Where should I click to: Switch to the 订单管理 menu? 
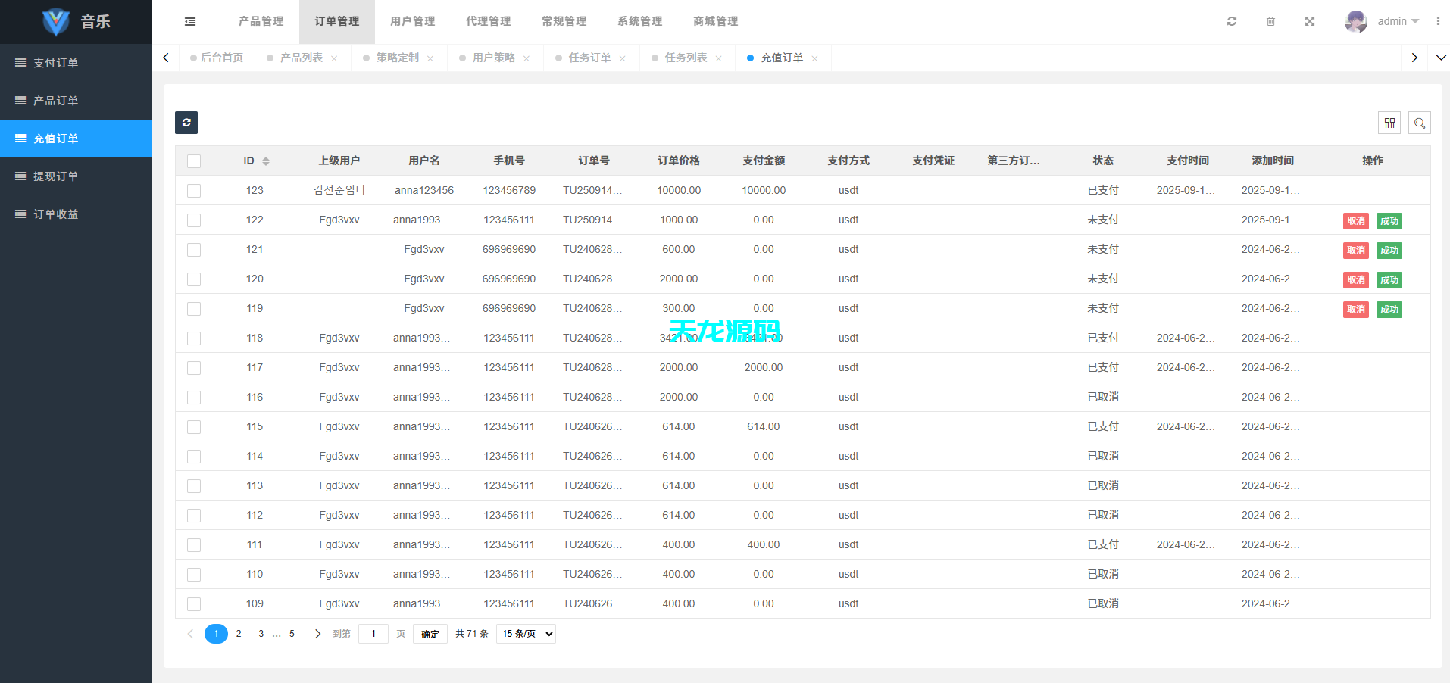(336, 21)
